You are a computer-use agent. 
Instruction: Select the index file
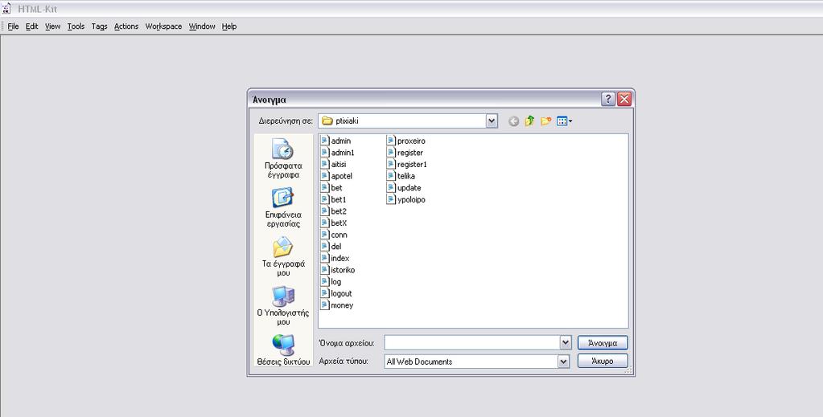(335, 258)
